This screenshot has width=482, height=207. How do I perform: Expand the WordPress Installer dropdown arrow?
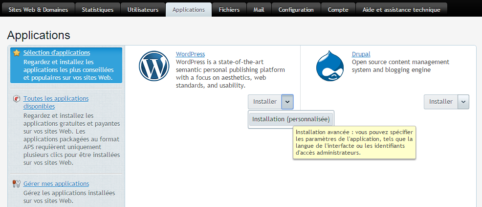287,102
